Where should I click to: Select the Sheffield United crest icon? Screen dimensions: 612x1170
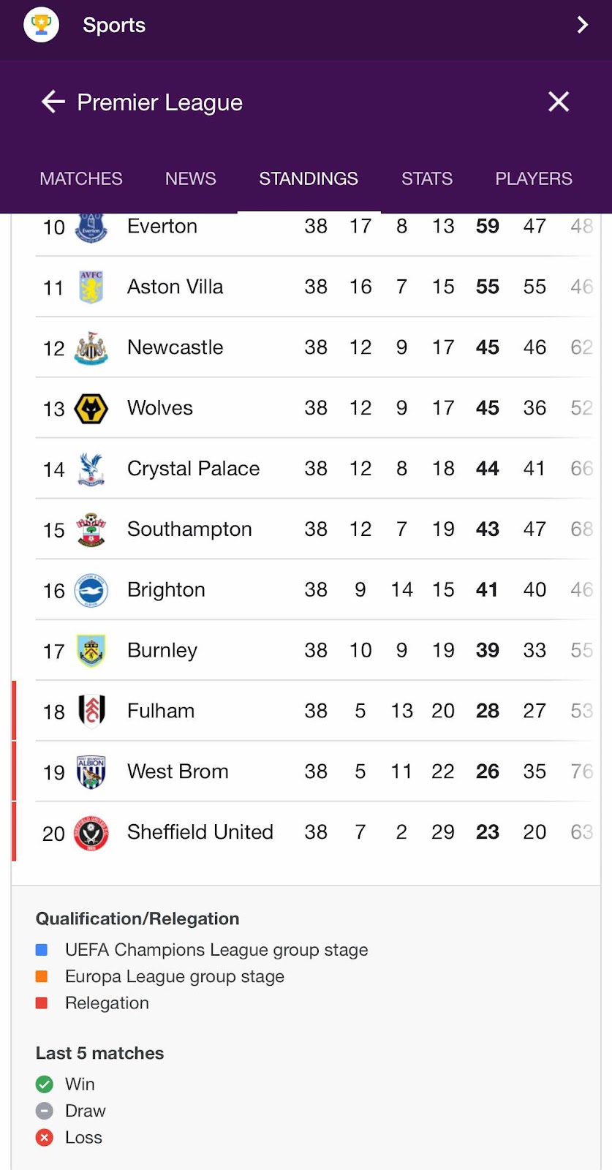point(91,832)
